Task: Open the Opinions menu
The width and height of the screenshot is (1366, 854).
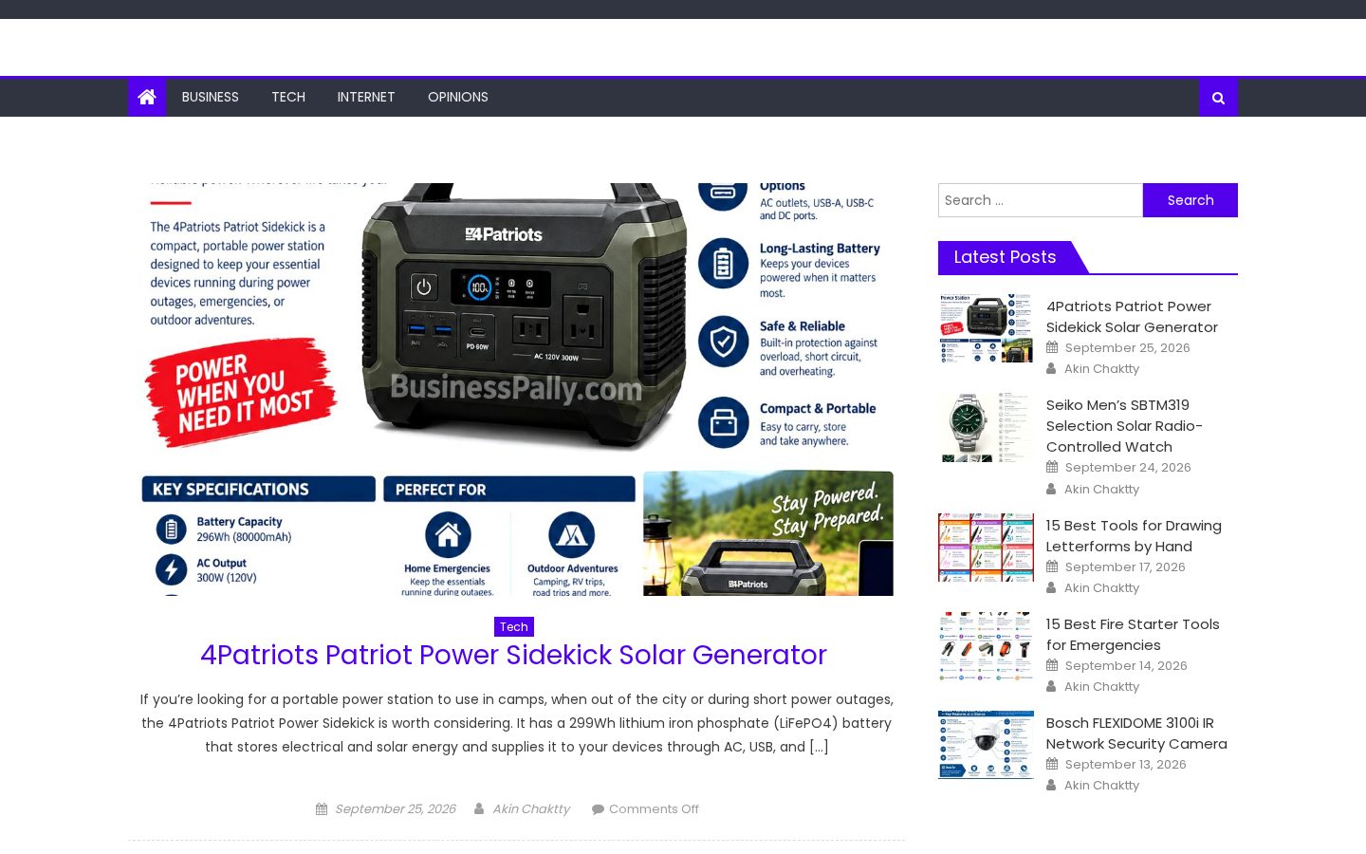Action: [458, 97]
